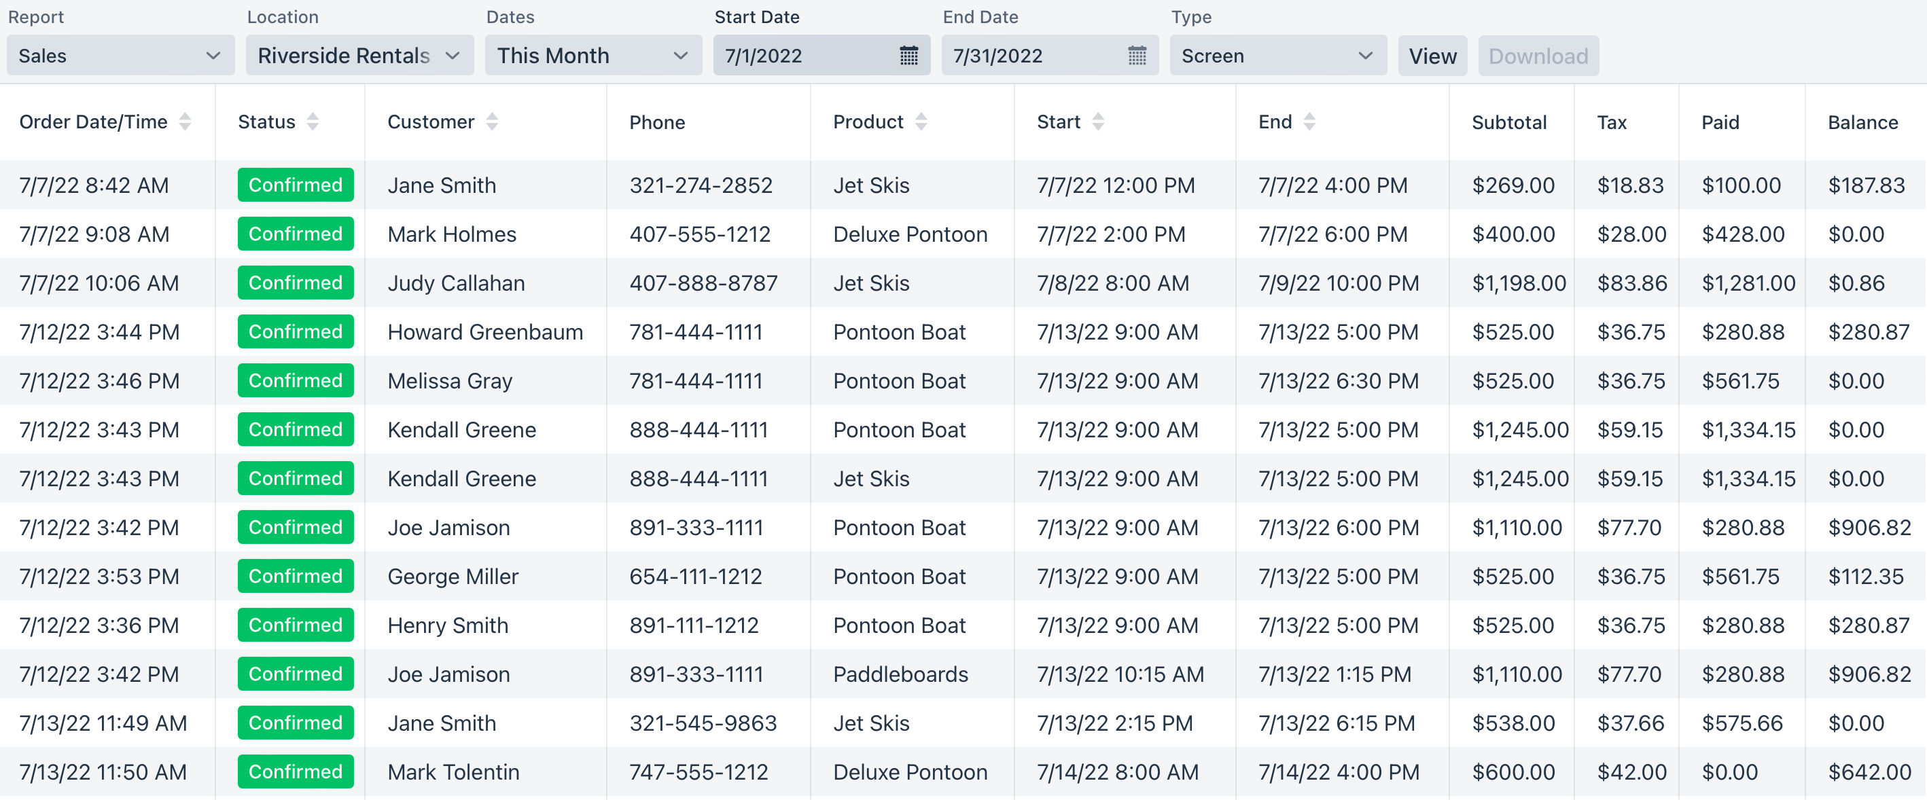Click the View button
The height and width of the screenshot is (800, 1927).
point(1432,55)
